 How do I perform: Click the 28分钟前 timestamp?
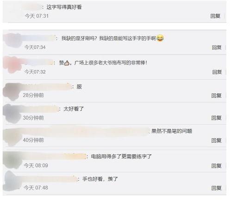[33, 95]
